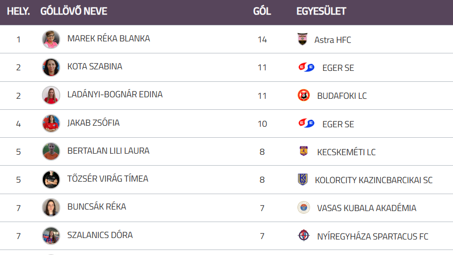Open the Budafoki LC team link
This screenshot has height=255, width=453.
pyautogui.click(x=342, y=96)
